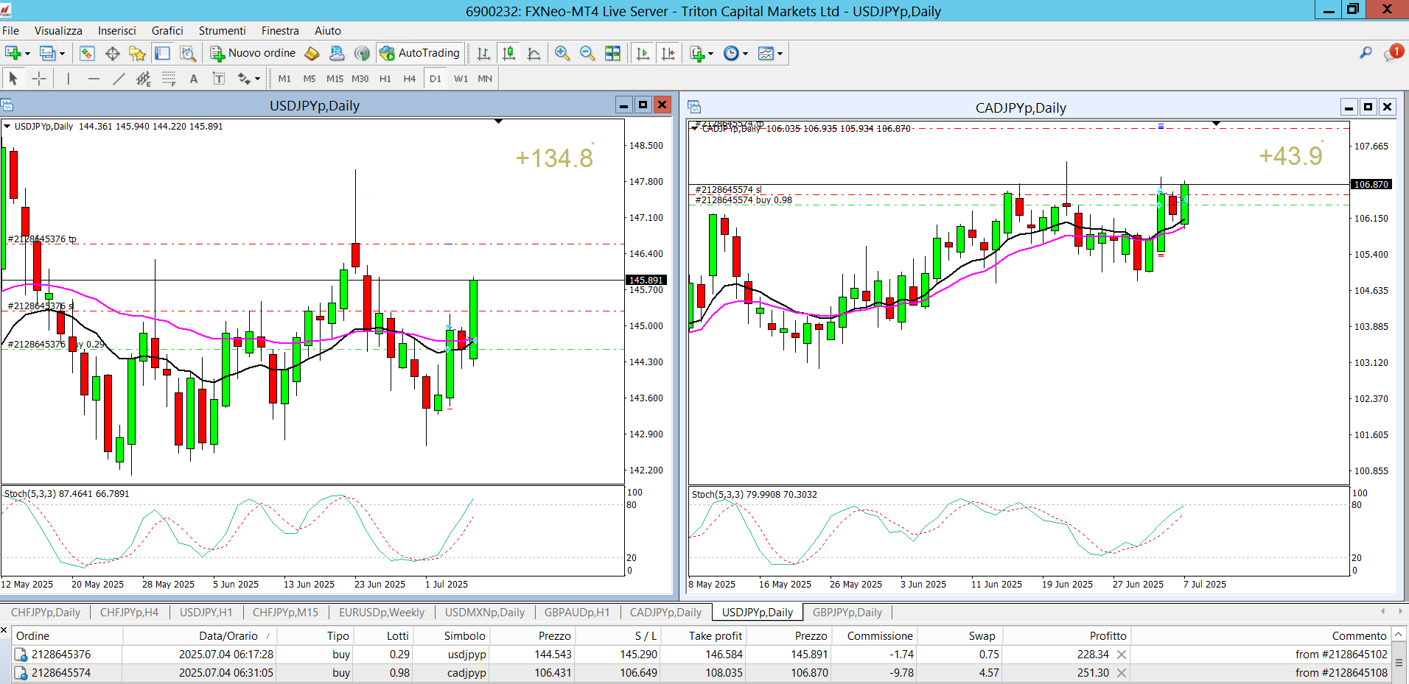Select the vertical line tool
Screen dimensions: 1409x684
[x=69, y=79]
